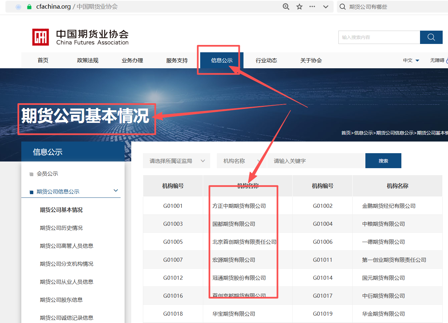Open 期货公司分支机构情况 in the sidebar

coord(67,264)
